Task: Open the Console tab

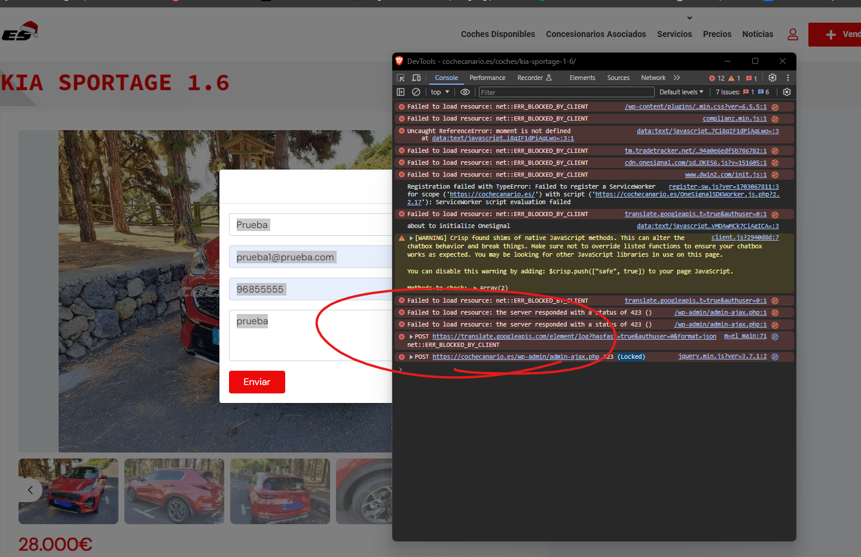Action: tap(446, 78)
